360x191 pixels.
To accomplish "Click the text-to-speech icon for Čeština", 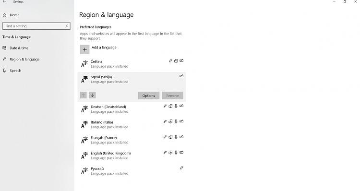I will coord(176,61).
